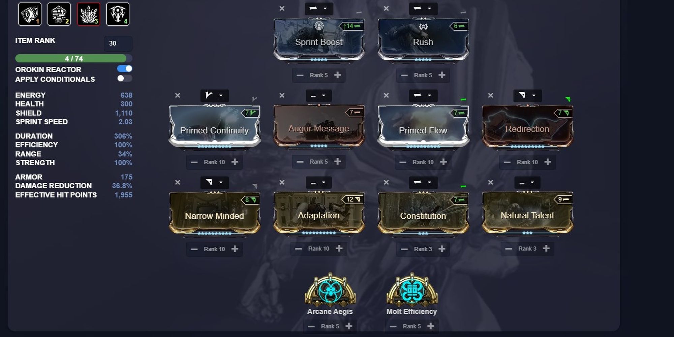The image size is (674, 337).
Task: Remove the Primed Continuity mod
Action: coord(178,96)
